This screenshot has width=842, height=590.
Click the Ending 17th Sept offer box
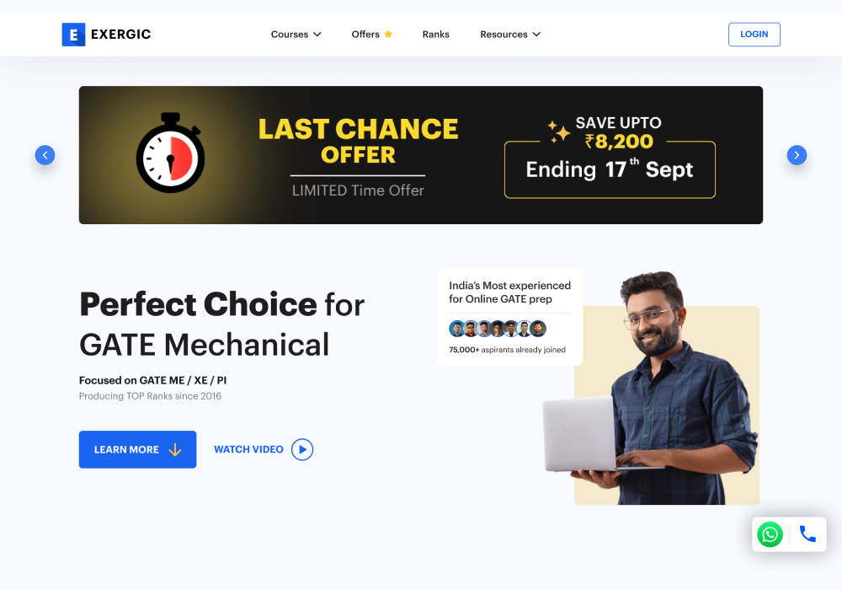pyautogui.click(x=610, y=169)
